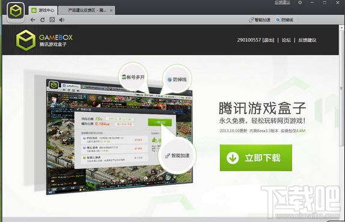Image resolution: width=345 pixels, height=222 pixels.
Task: Click the account number 29100557
Action: point(249,40)
